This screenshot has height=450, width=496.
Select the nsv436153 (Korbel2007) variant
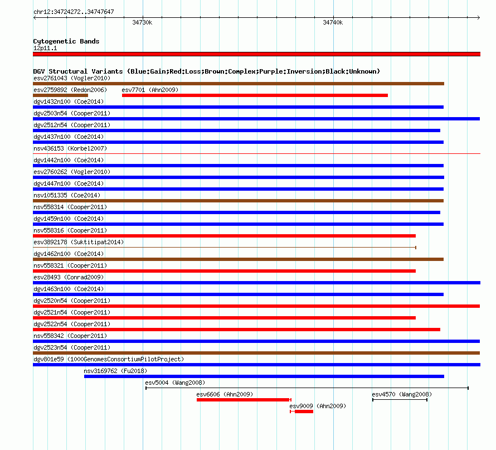(256, 153)
